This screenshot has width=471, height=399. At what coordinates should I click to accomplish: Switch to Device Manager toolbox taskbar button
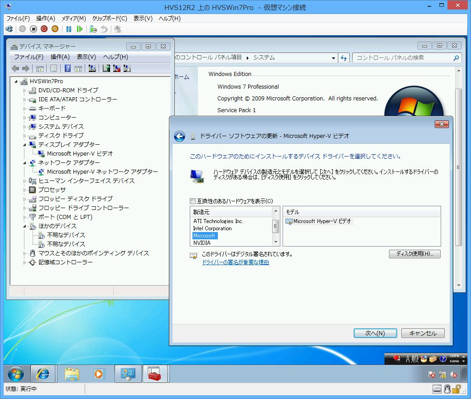click(154, 374)
